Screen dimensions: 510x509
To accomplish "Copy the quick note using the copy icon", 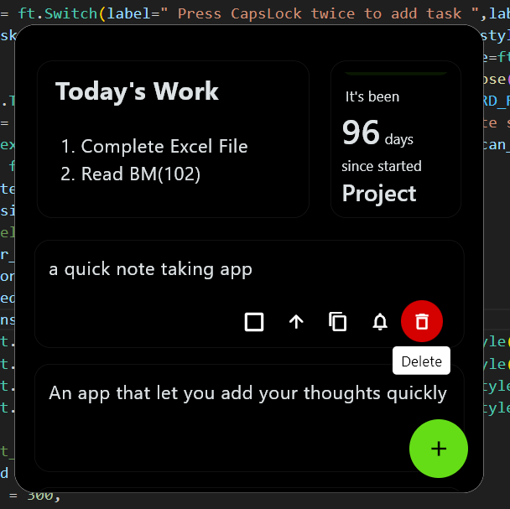I will tap(338, 321).
